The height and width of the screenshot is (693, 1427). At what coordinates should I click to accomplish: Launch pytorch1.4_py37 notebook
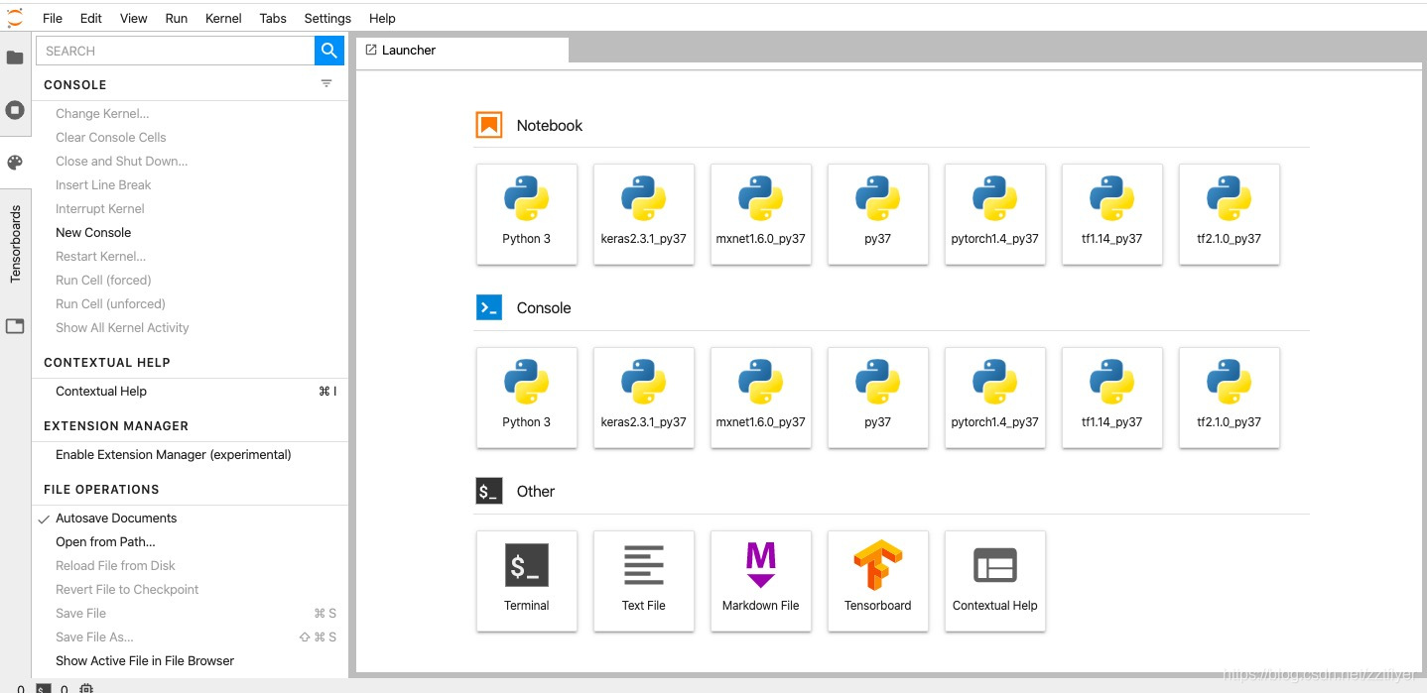995,214
